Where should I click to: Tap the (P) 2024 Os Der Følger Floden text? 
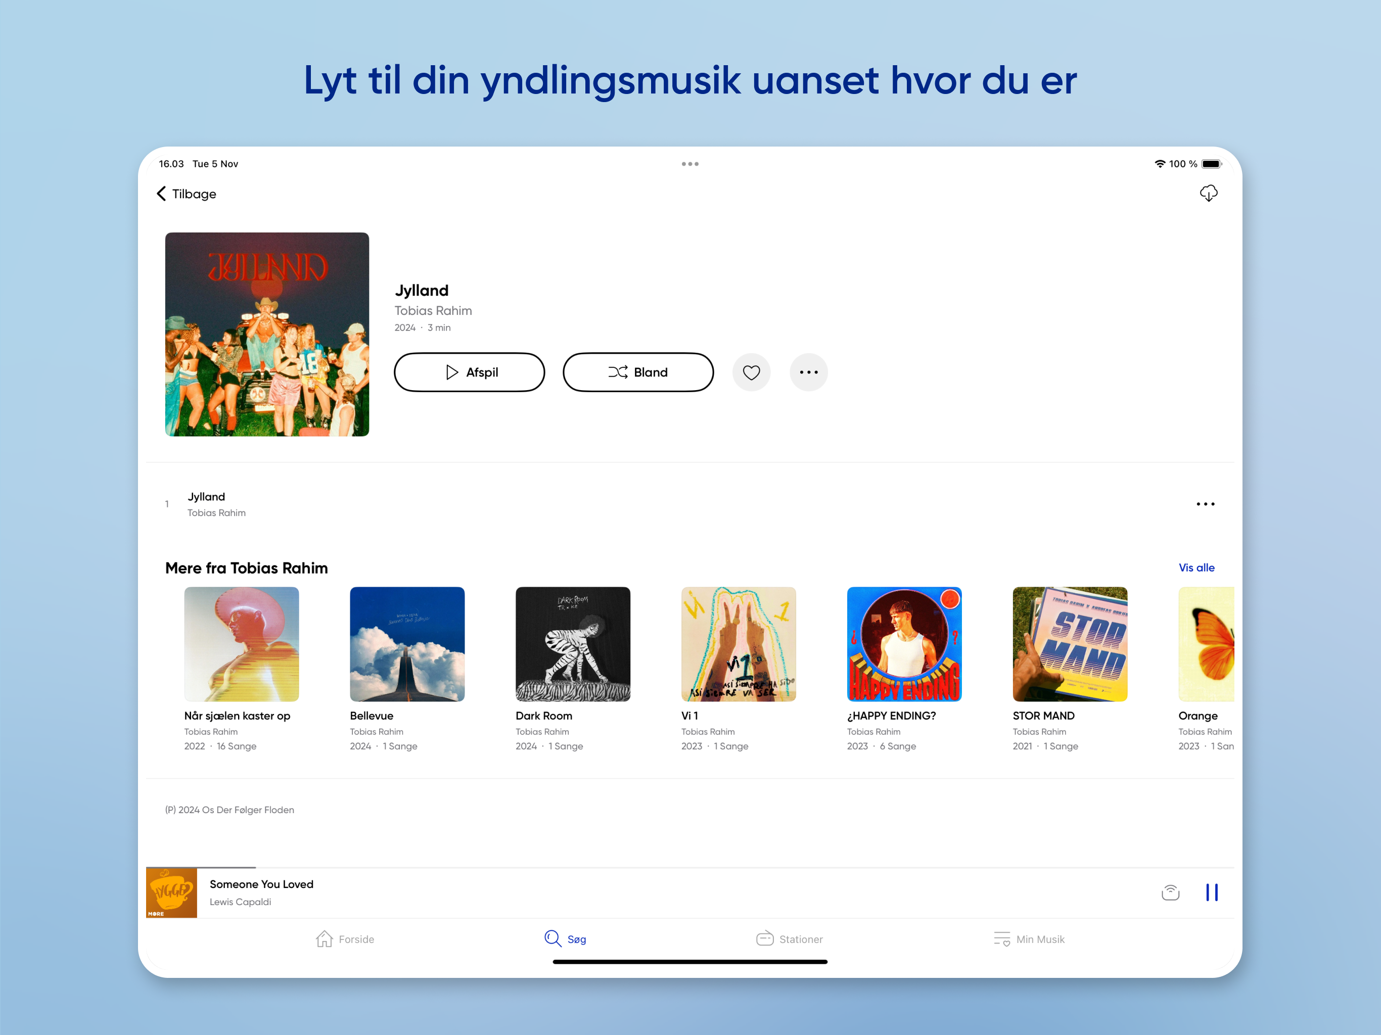tap(229, 810)
